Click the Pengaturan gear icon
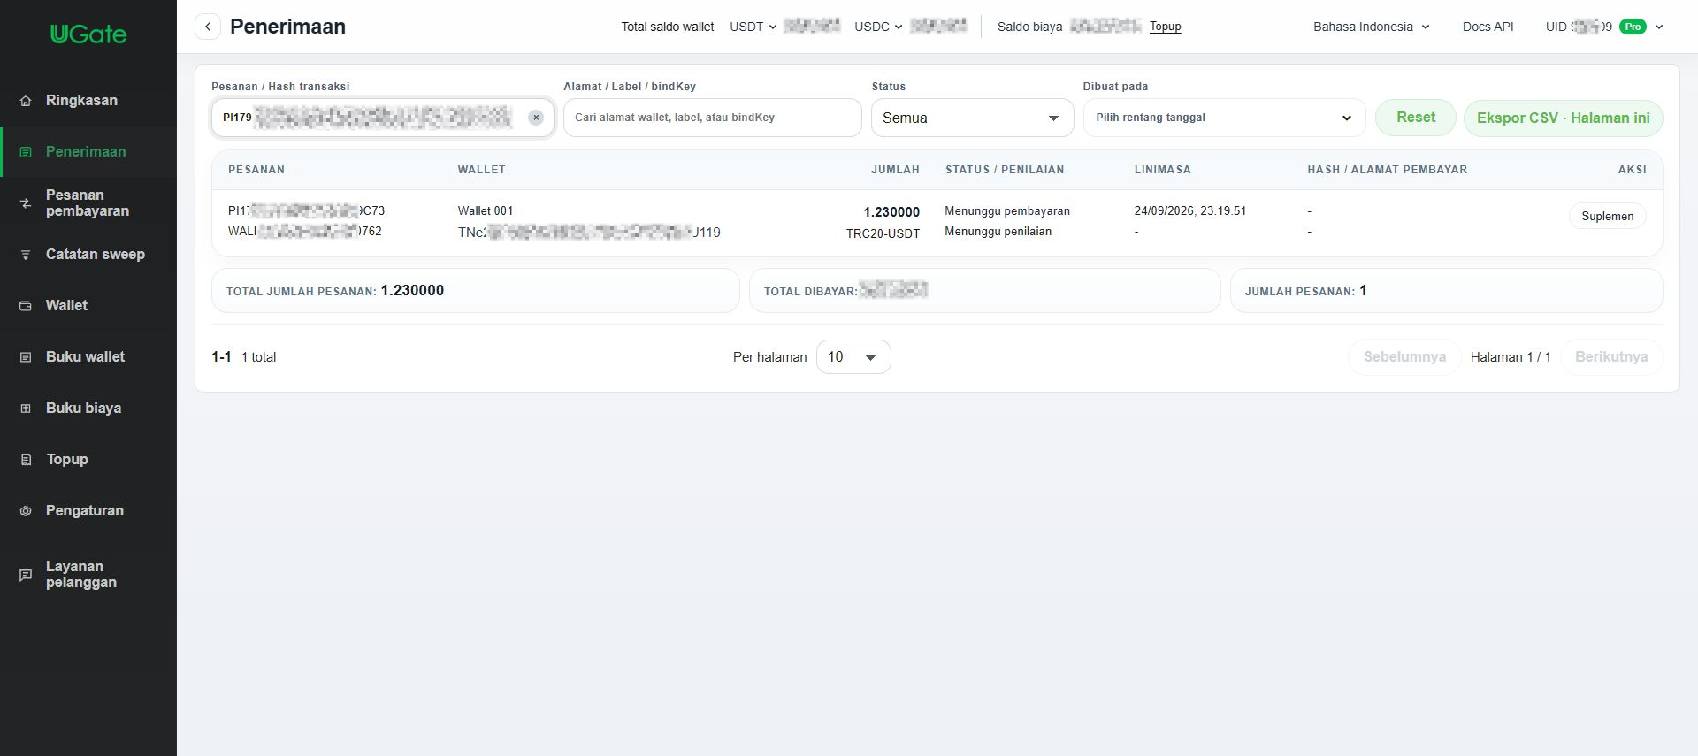 click(26, 511)
